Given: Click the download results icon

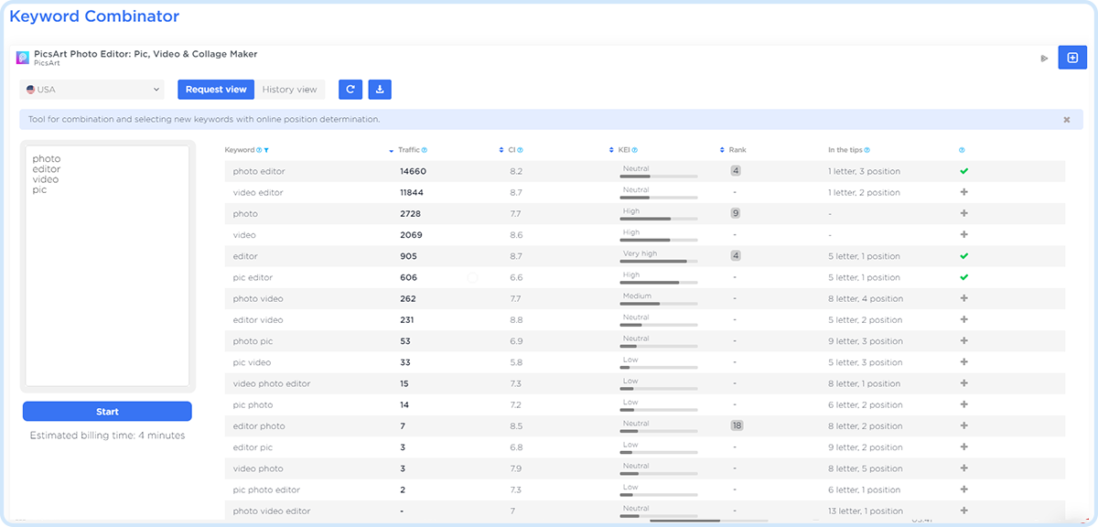Looking at the screenshot, I should tap(380, 90).
